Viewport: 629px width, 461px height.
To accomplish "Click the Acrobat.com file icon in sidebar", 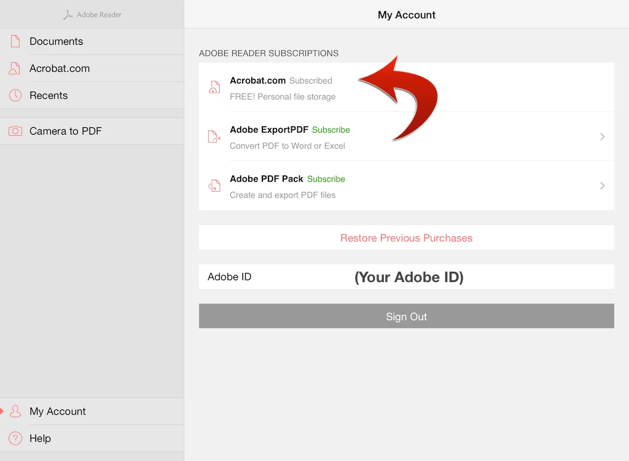I will tap(15, 68).
